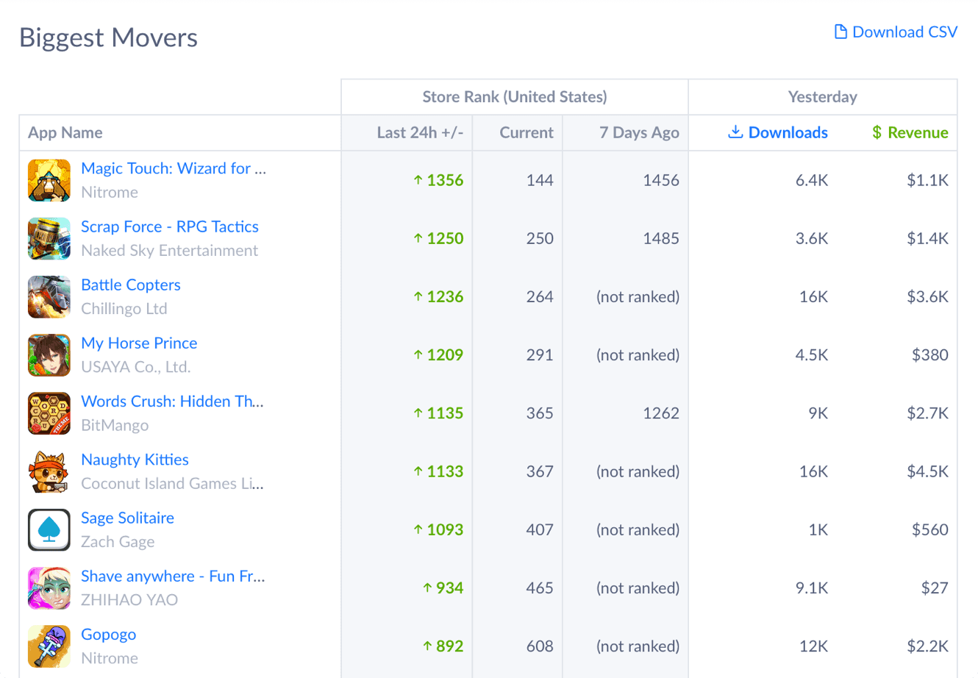Open the Sage Solitaire app link
This screenshot has width=978, height=678.
127,518
